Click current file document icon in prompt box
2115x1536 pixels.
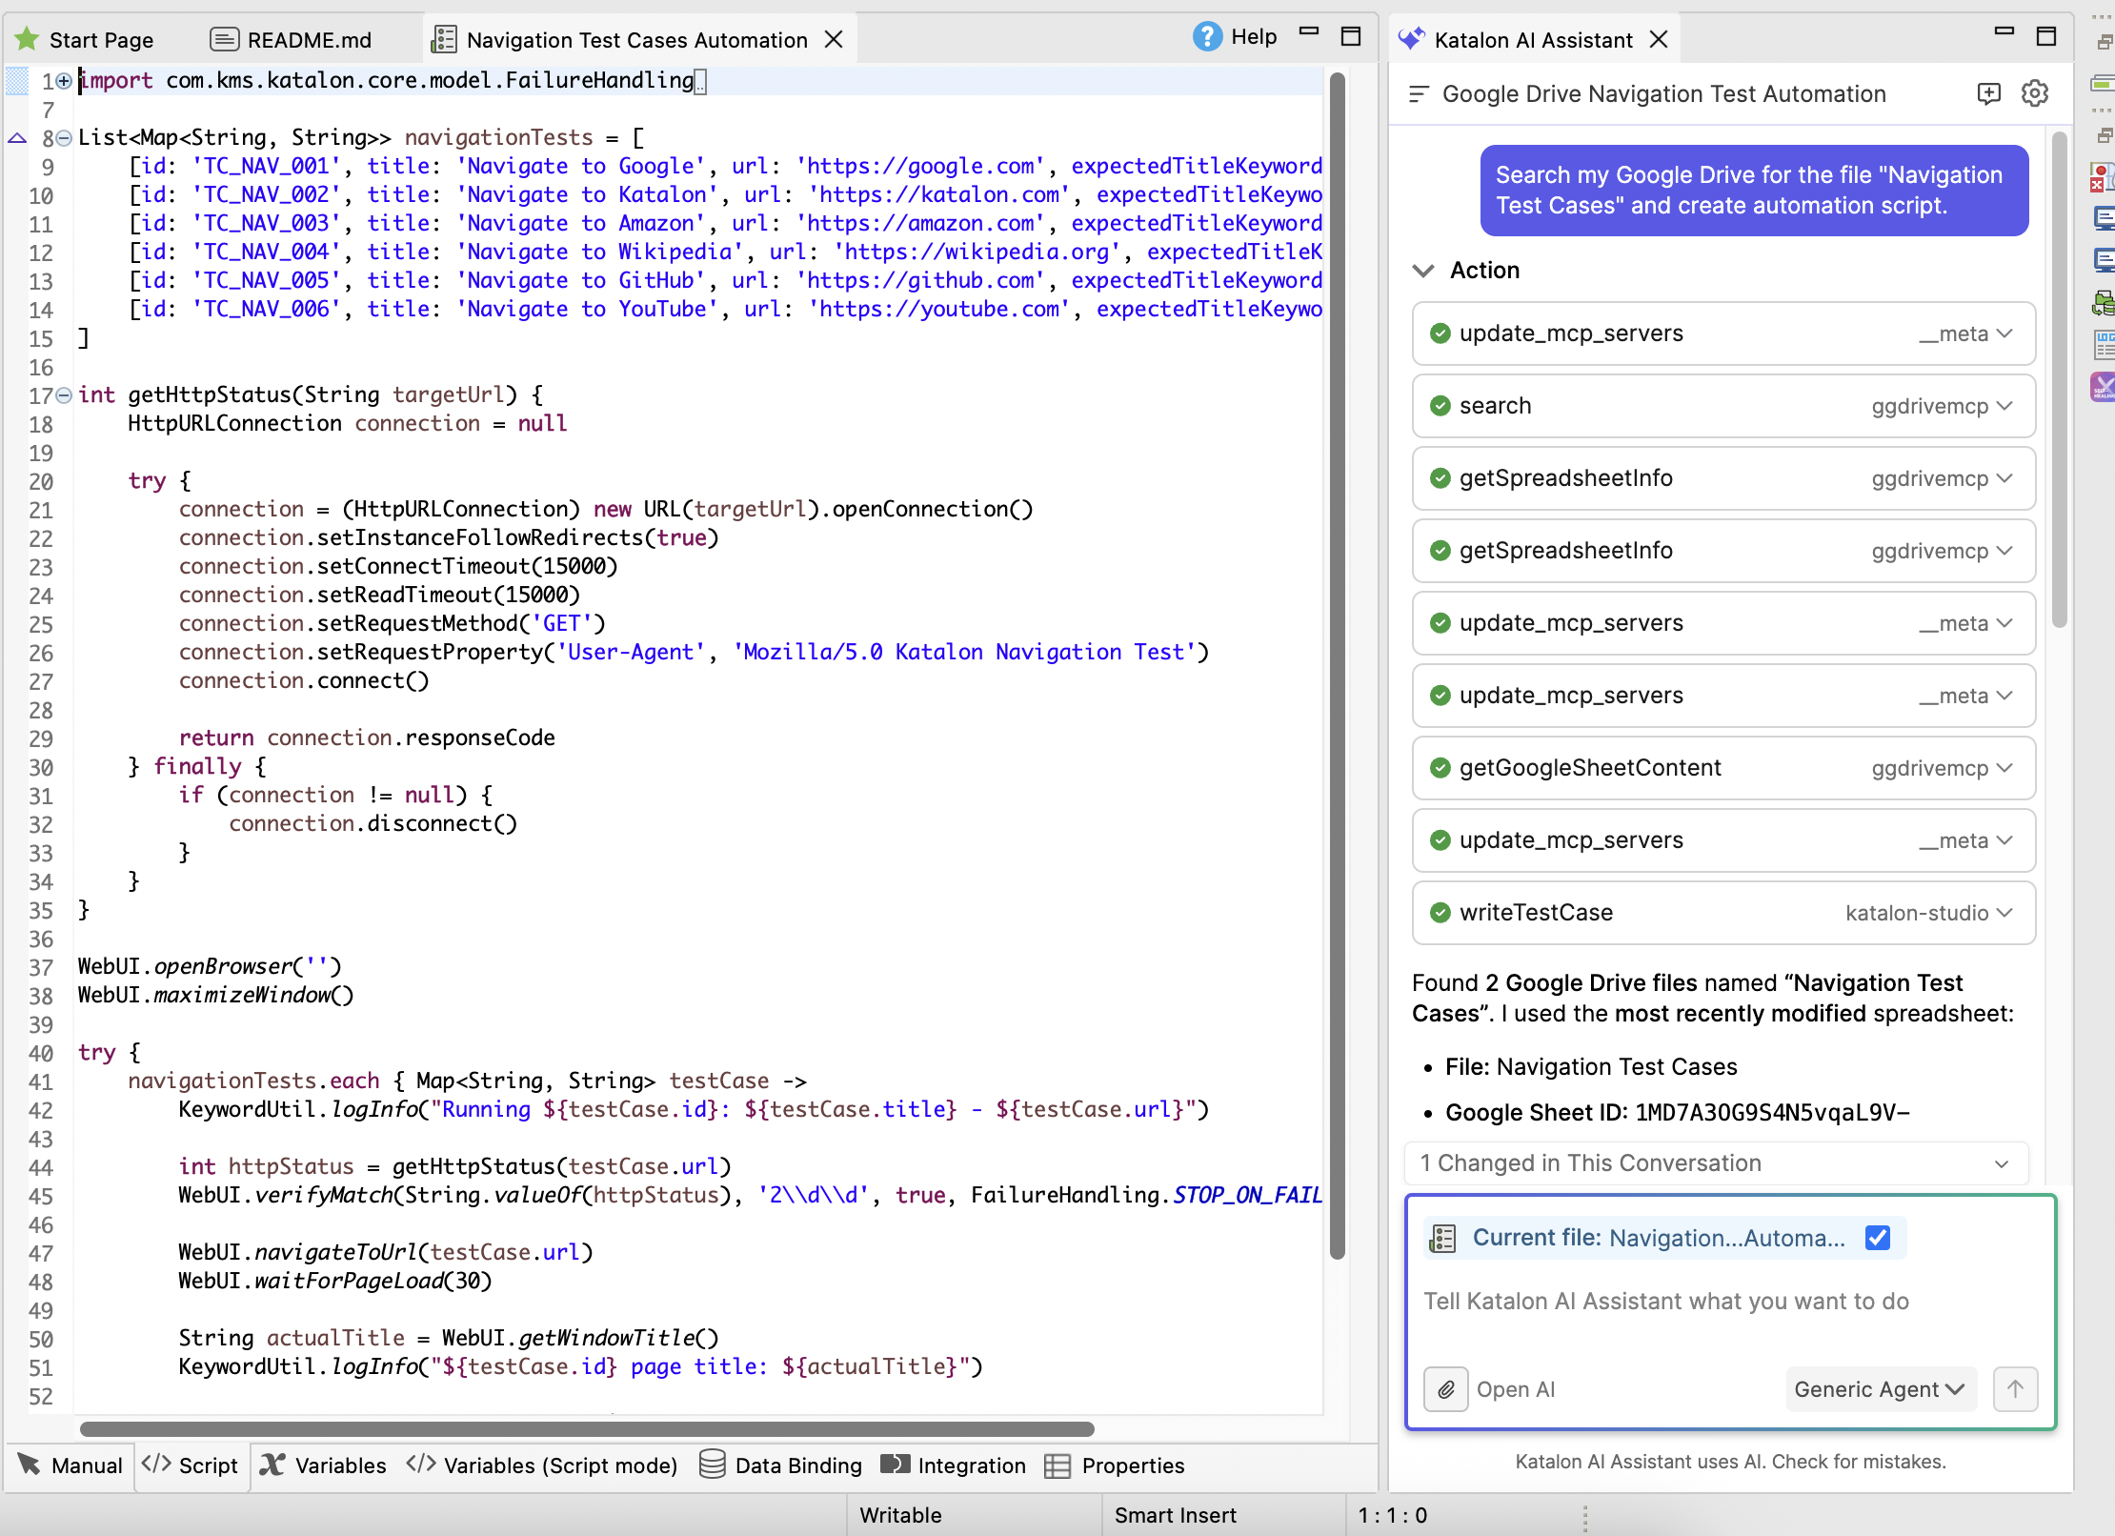pyautogui.click(x=1442, y=1238)
